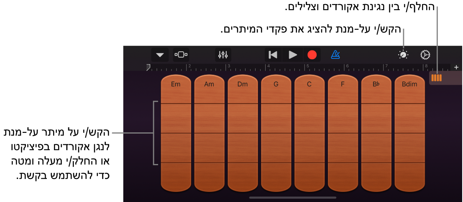Tap the B♭ chord strip label
Screen dimensions: 463x202
pyautogui.click(x=376, y=84)
